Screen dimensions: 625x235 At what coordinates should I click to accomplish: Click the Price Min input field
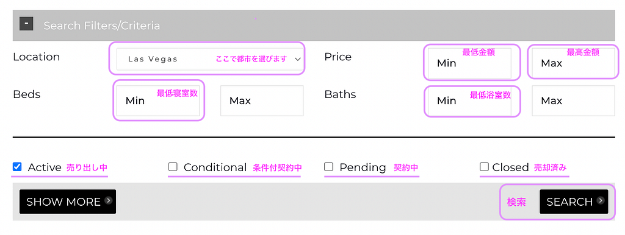(469, 63)
